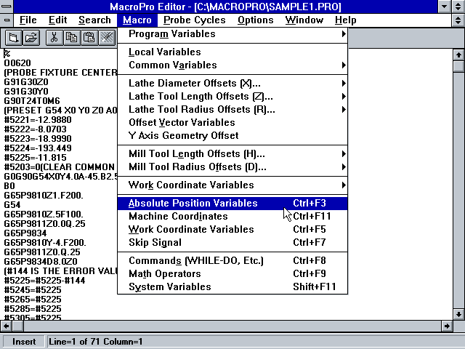The height and width of the screenshot is (349, 465).
Task: Open the document control menu box
Action: (x=7, y=20)
